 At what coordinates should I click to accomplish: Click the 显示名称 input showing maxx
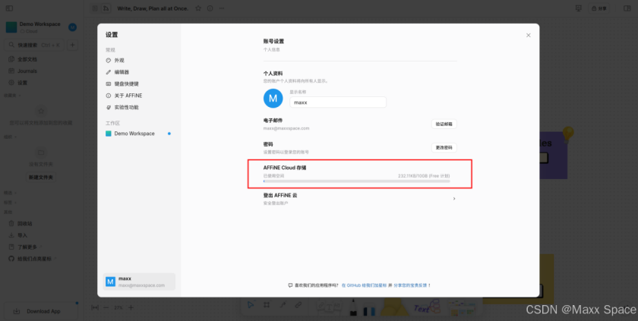point(338,102)
